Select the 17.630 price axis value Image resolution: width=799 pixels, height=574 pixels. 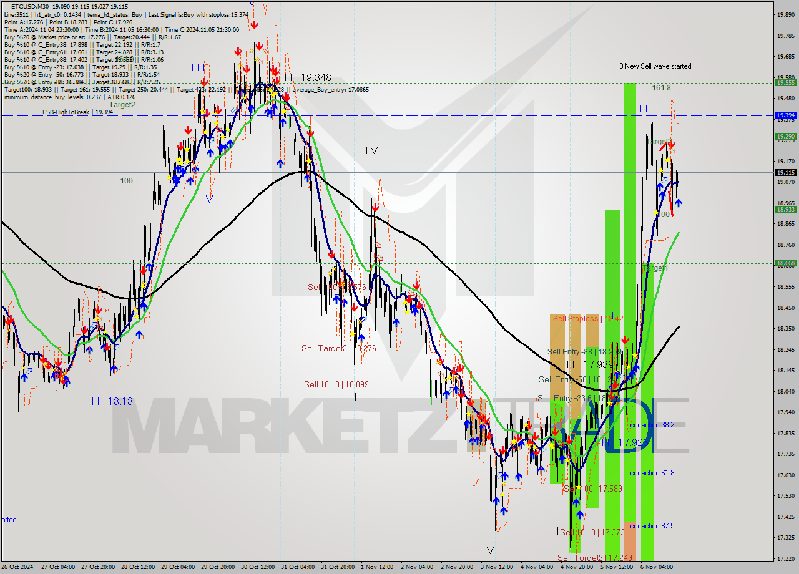(x=785, y=475)
